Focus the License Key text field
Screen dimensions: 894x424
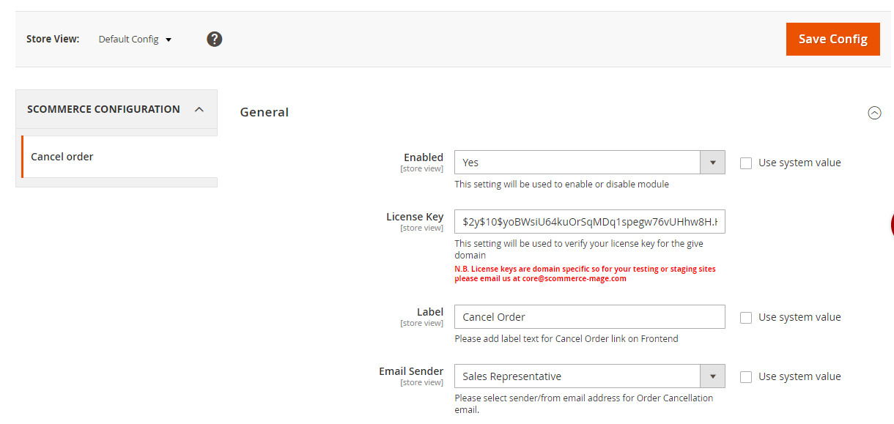(x=589, y=221)
